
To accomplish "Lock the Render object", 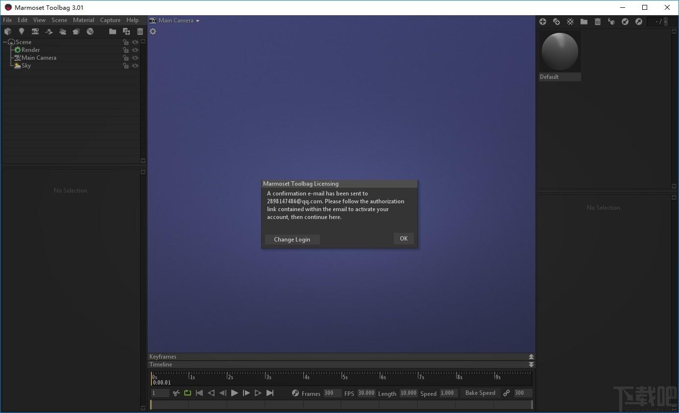I will click(x=126, y=50).
